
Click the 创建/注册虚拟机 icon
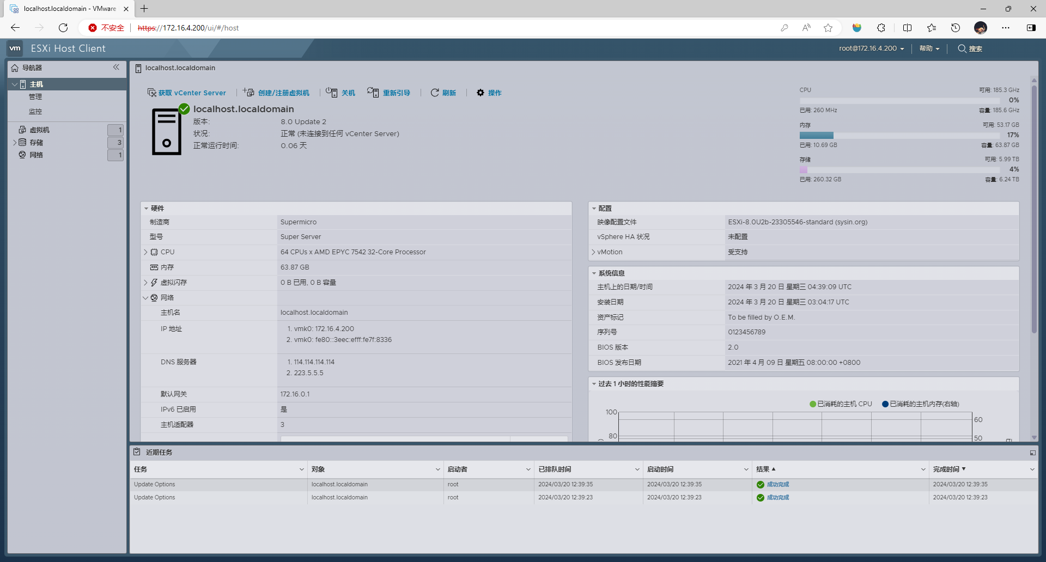pos(249,92)
